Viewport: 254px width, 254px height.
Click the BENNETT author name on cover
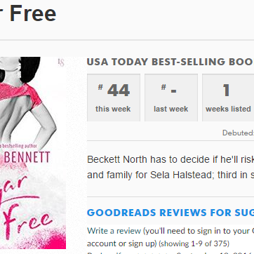pyautogui.click(x=27, y=157)
